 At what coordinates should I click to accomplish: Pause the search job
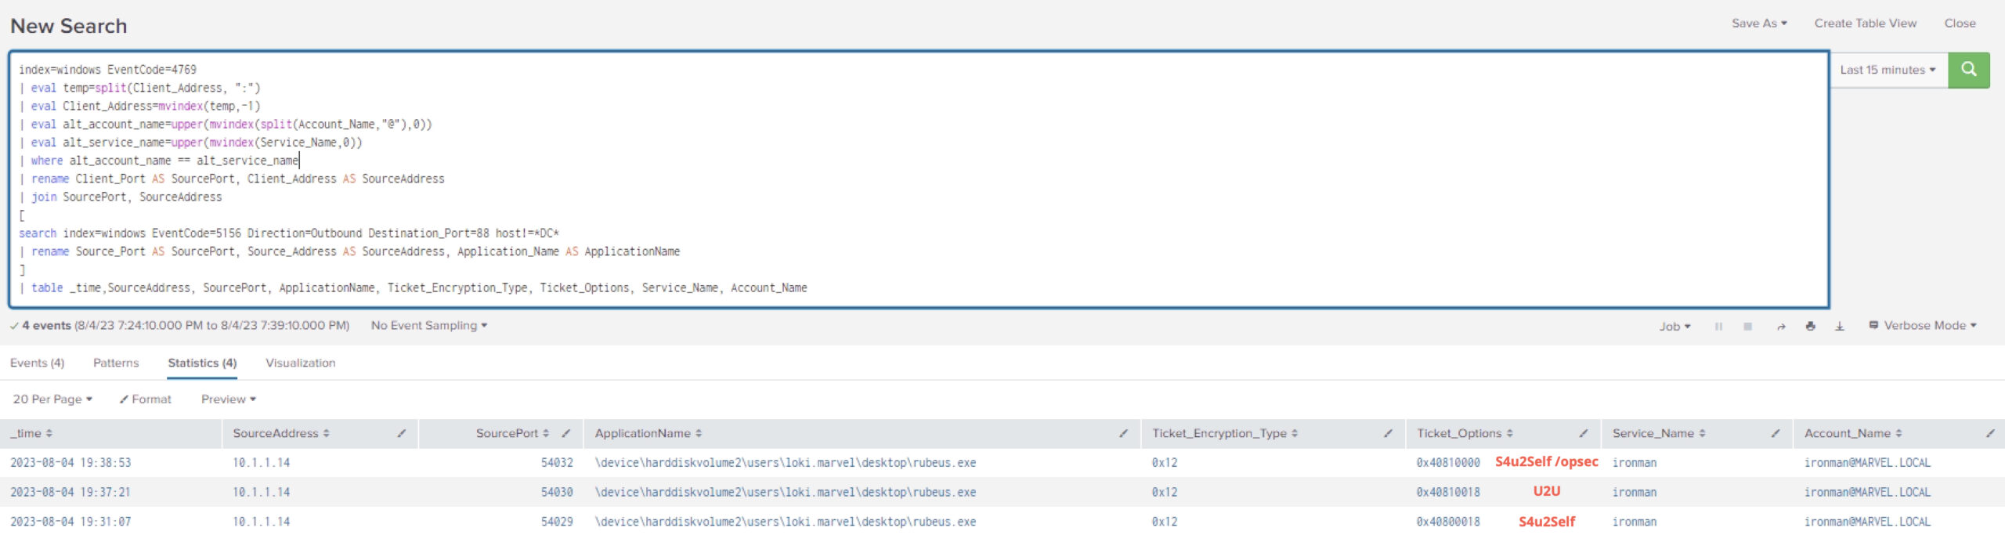pos(1718,326)
